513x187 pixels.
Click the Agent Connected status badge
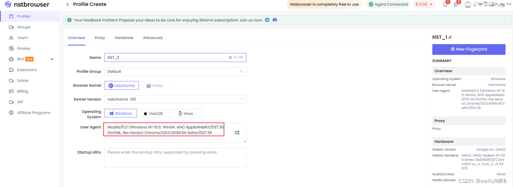(x=388, y=4)
